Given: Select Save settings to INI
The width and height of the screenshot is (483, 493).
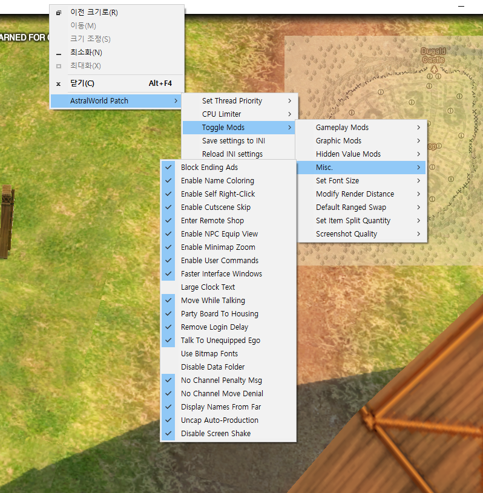Looking at the screenshot, I should 240,140.
